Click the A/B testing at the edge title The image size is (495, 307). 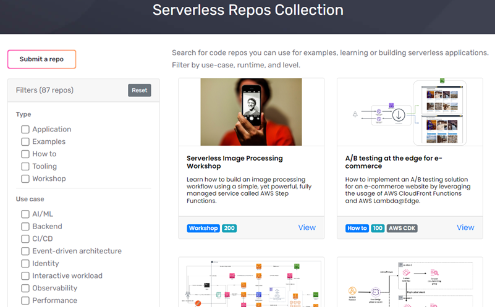[394, 162]
